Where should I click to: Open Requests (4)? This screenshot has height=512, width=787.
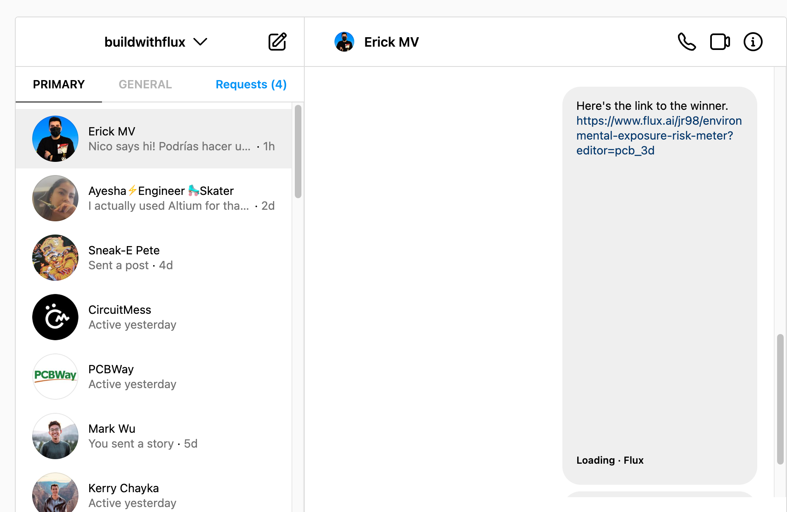tap(251, 84)
